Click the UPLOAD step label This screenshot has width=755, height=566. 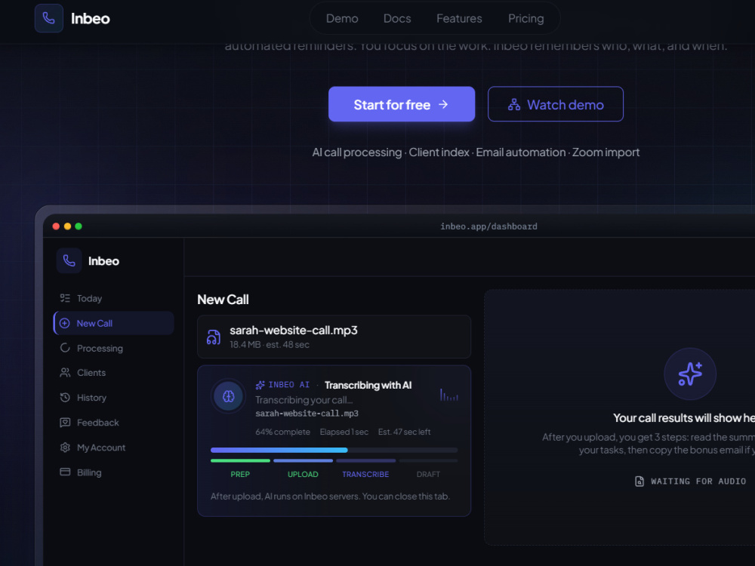pyautogui.click(x=303, y=474)
